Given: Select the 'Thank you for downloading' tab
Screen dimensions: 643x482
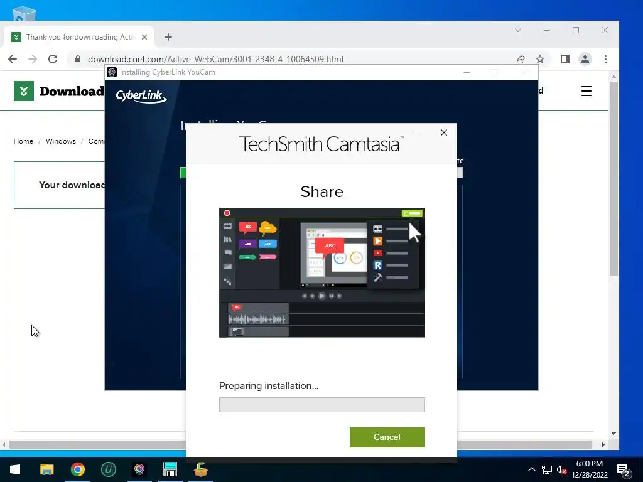Looking at the screenshot, I should pos(79,37).
